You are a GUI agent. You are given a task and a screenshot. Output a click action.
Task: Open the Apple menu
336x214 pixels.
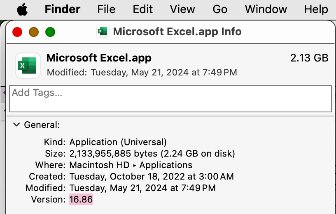click(x=22, y=9)
